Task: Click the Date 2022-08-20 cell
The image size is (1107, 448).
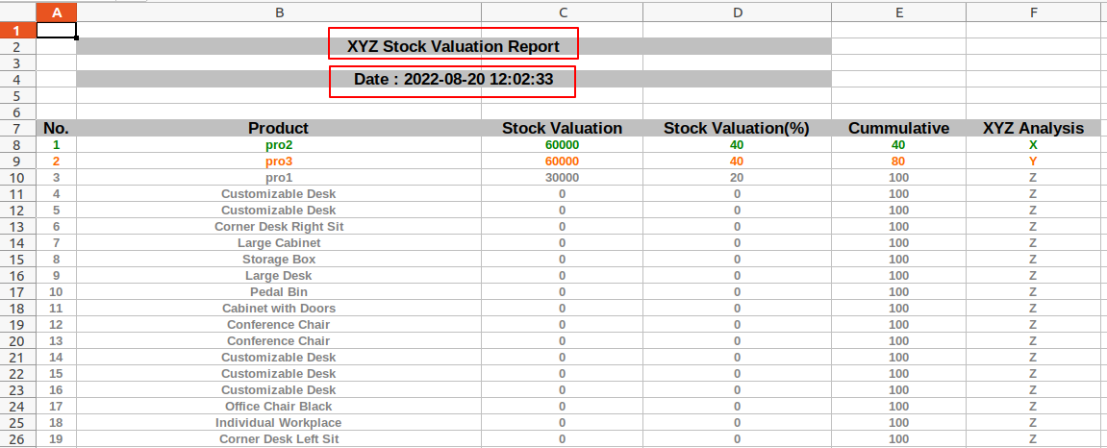Action: [454, 80]
